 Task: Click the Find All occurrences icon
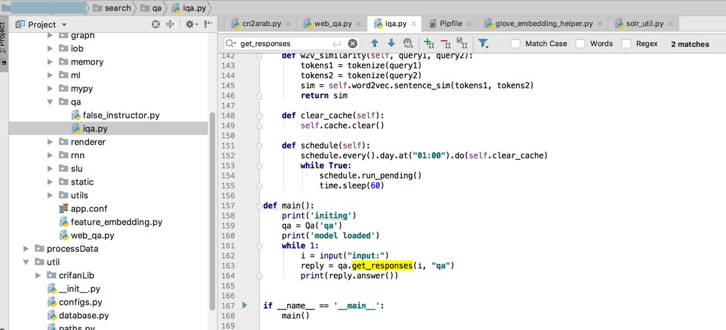(x=408, y=43)
